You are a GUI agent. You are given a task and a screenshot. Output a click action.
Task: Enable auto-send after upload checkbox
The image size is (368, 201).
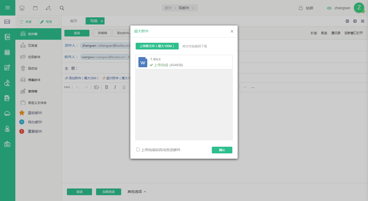pyautogui.click(x=138, y=150)
